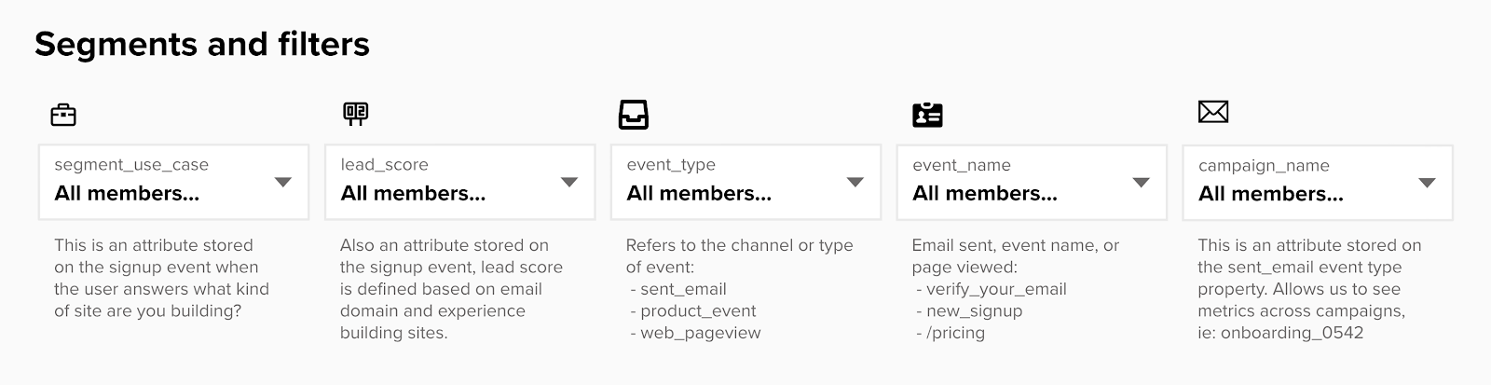Click 'All members...' in event_type filter
Viewport: 1491px width, 385px height.
coord(699,194)
